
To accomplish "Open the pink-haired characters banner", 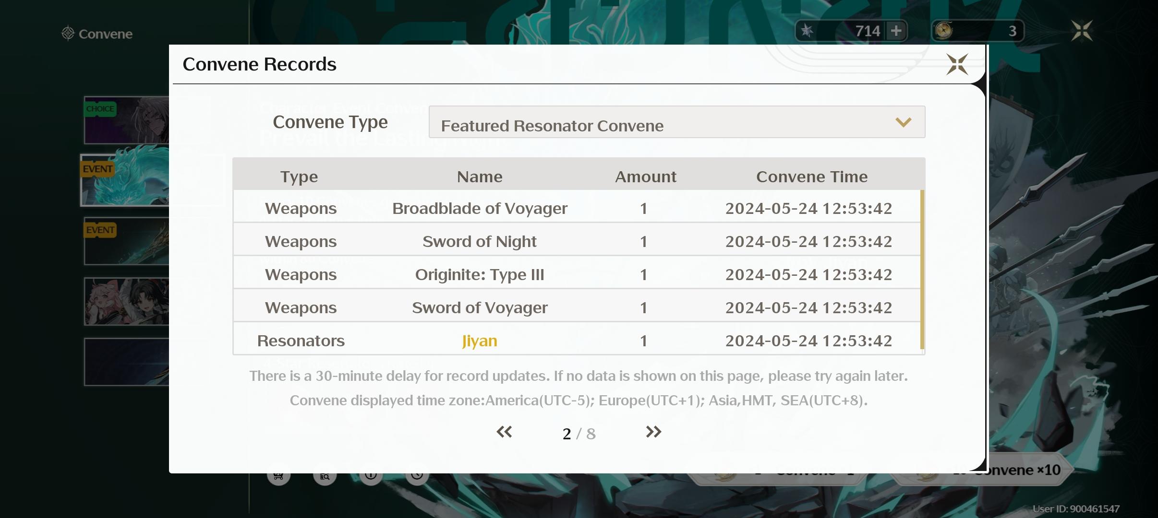I will click(x=126, y=301).
